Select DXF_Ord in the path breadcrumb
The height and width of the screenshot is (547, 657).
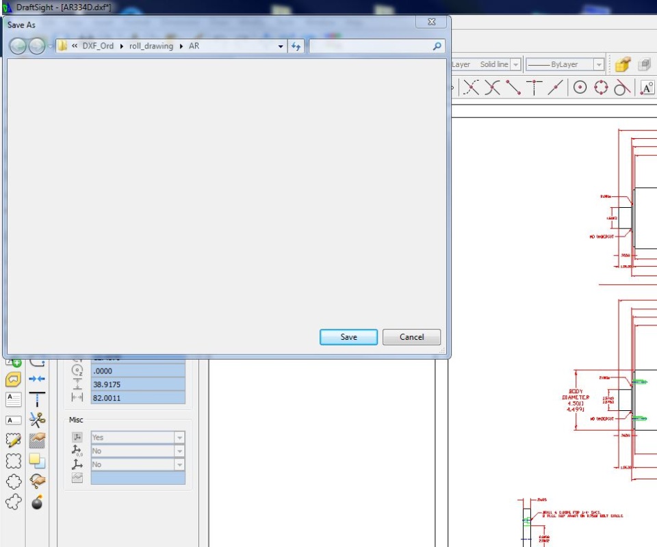coord(98,46)
